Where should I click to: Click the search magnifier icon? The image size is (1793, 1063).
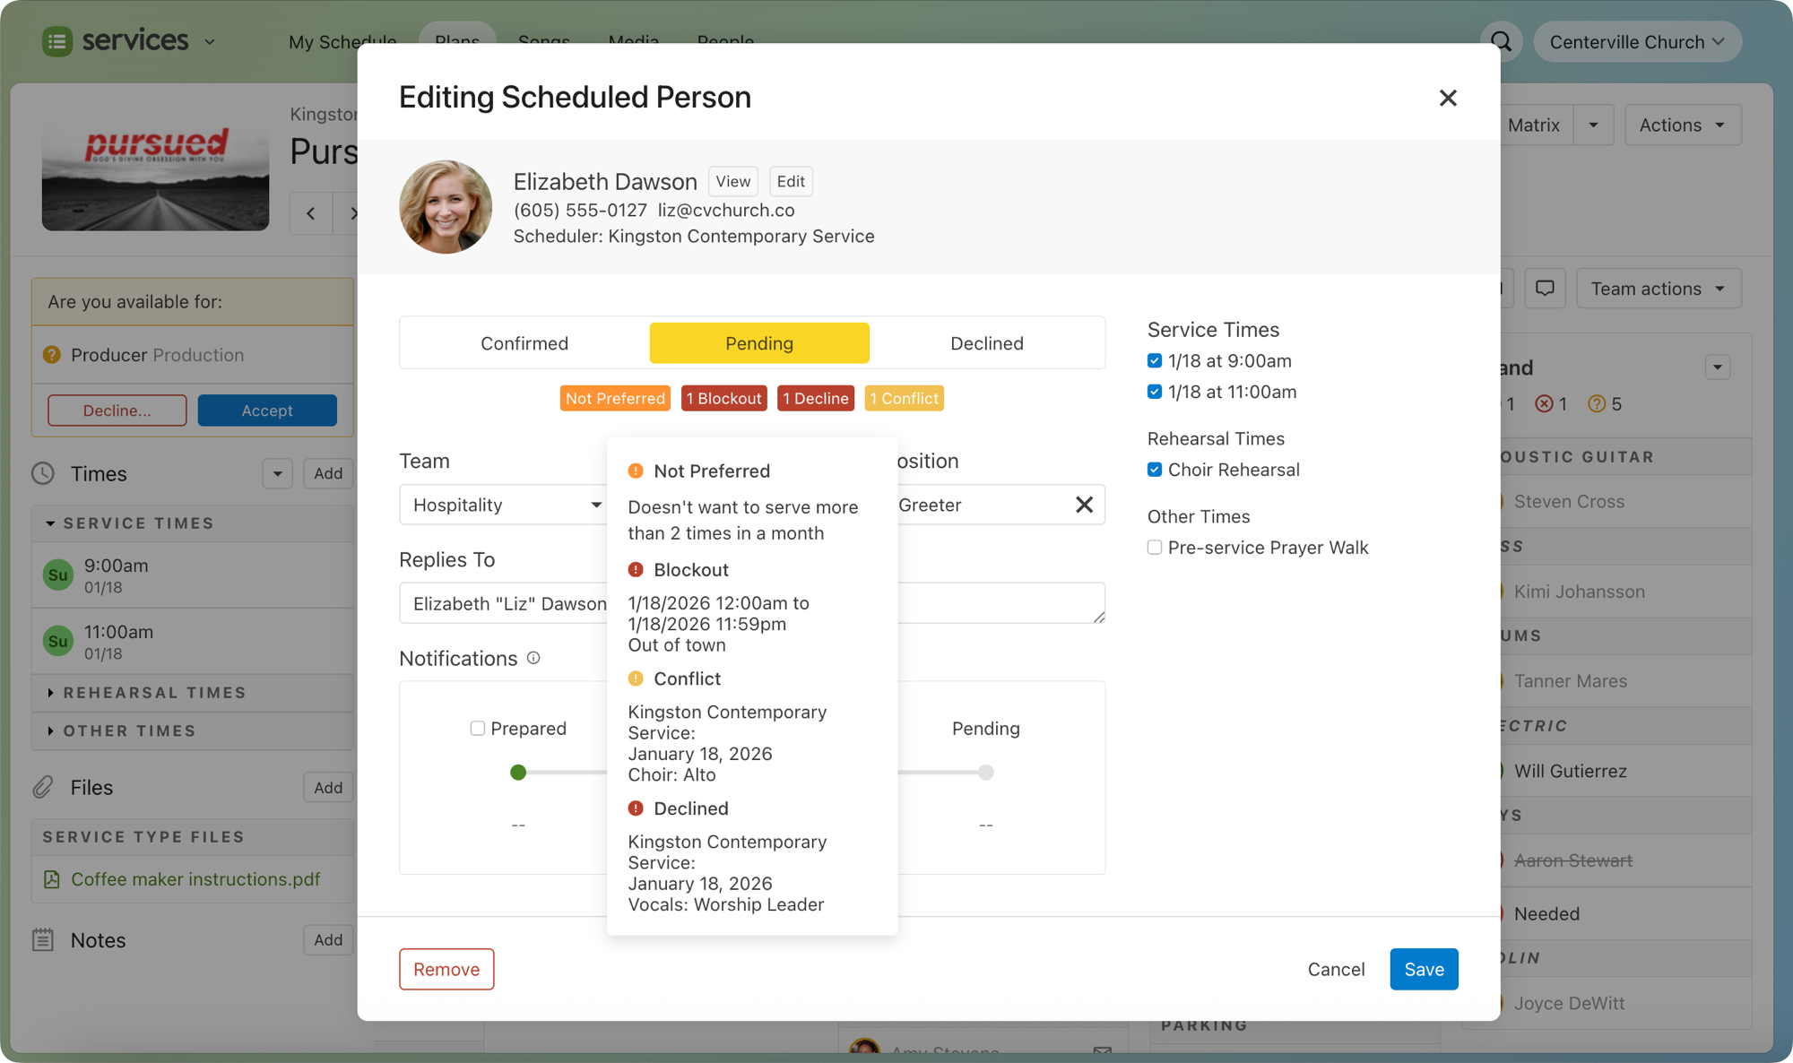click(1501, 41)
